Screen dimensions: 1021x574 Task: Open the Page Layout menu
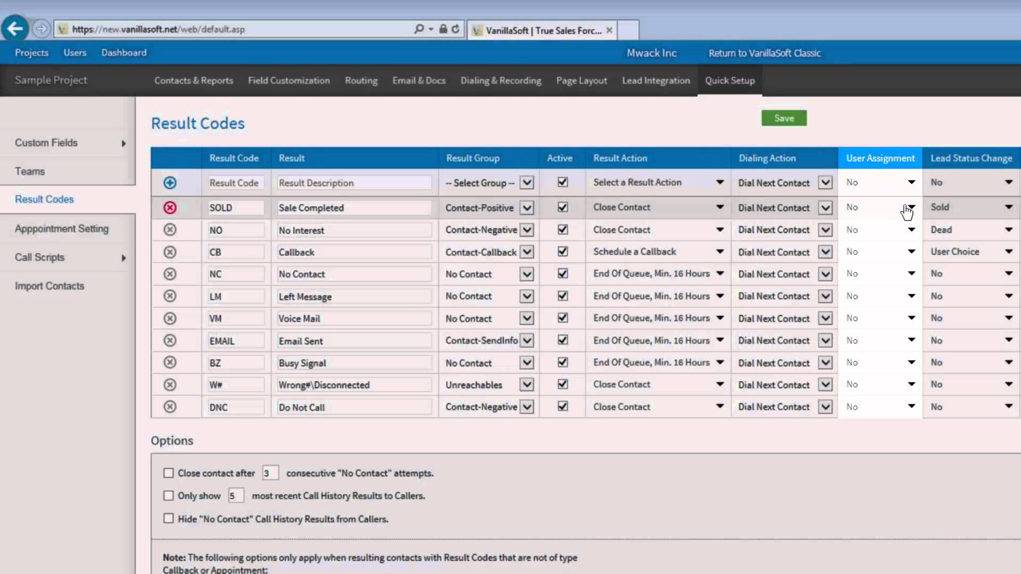581,80
